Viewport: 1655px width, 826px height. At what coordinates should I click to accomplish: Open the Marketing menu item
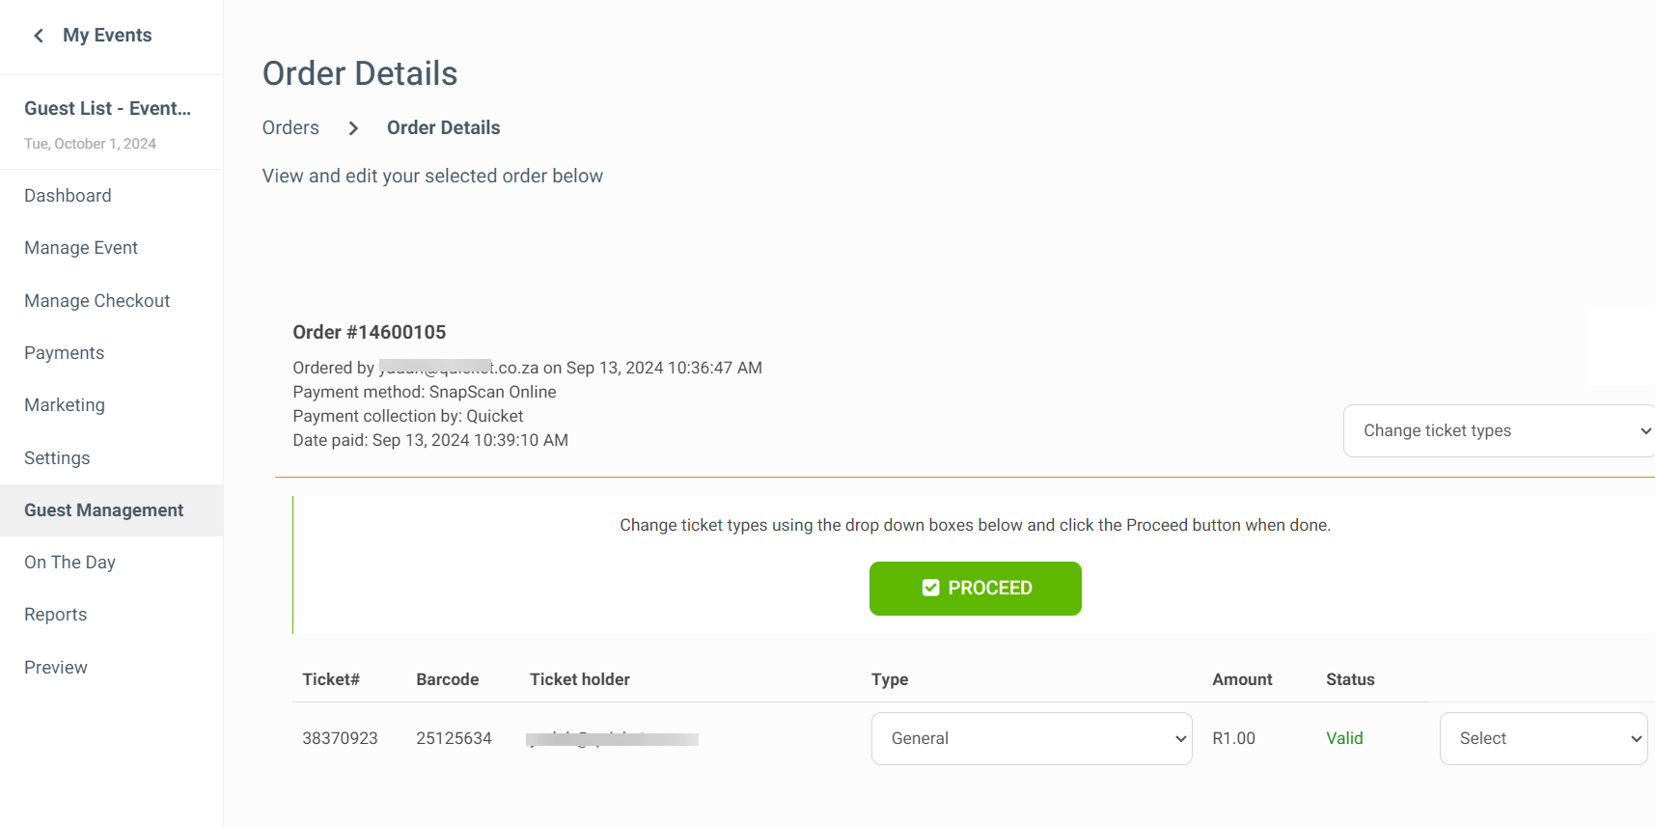pyautogui.click(x=65, y=405)
